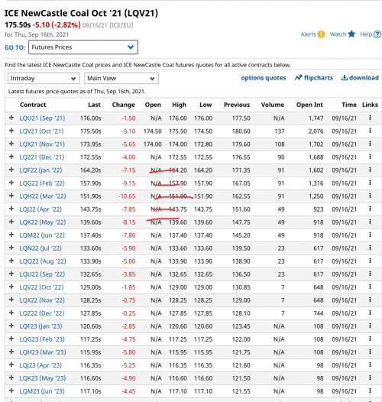Open links menu for LQZ22 row
Viewport: 382px width, 402px height.
[370, 313]
